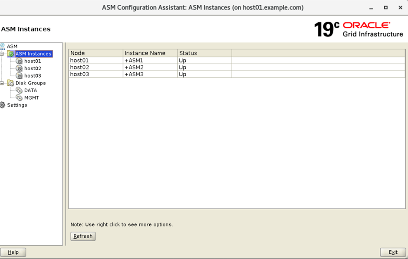Maximize the ASM Configuration Assistant window
Image resolution: width=408 pixels, height=259 pixels.
point(385,8)
